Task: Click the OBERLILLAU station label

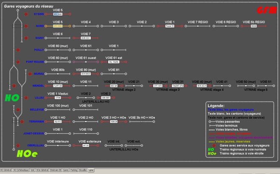Action: coord(36,145)
